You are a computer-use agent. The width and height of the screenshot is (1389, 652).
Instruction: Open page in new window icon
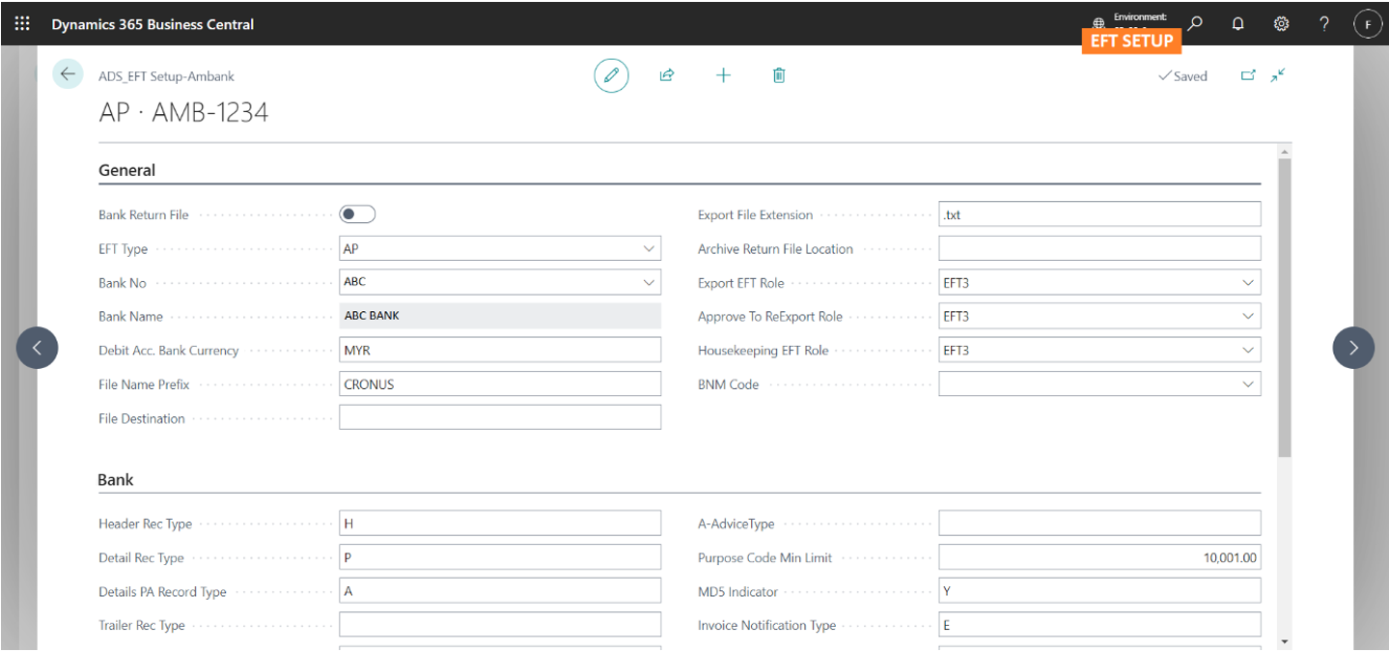(x=1248, y=75)
